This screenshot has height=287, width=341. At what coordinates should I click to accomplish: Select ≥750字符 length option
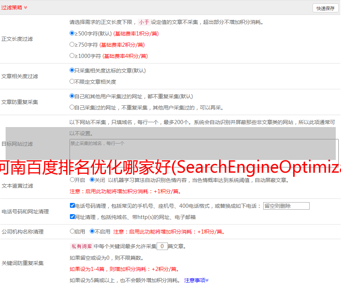(72, 44)
